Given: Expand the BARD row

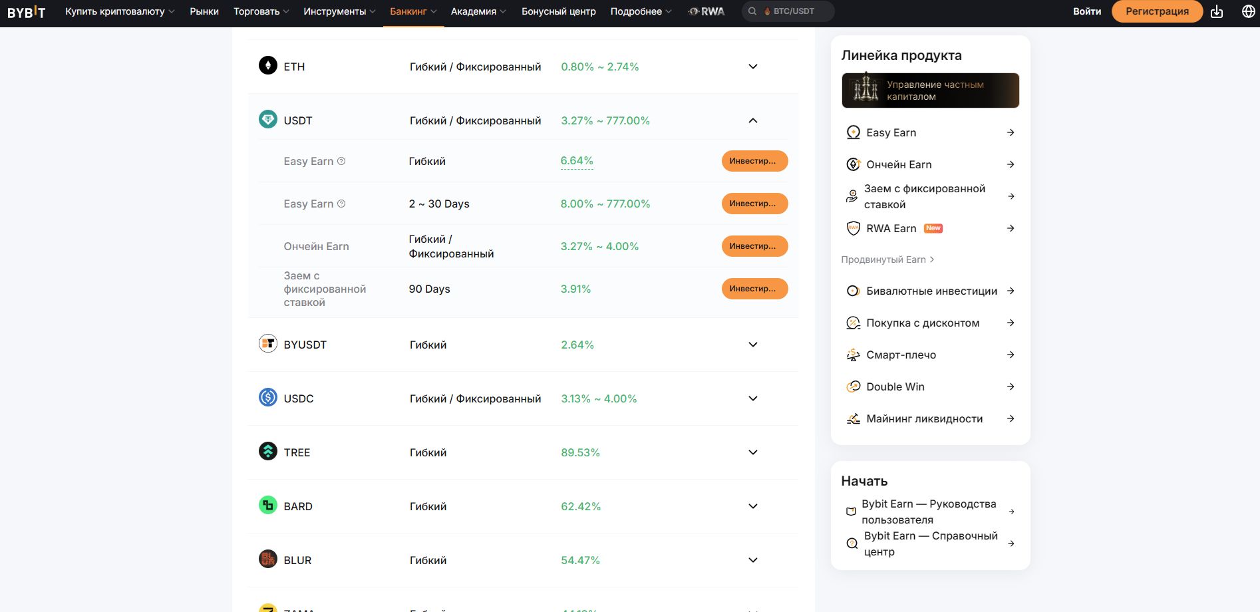Looking at the screenshot, I should [x=753, y=506].
